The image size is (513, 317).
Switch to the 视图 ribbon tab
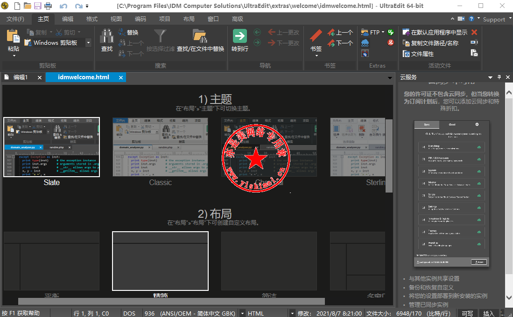[x=116, y=19]
